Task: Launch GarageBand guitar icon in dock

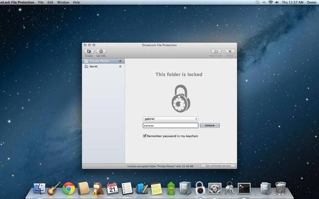Action: 54,188
